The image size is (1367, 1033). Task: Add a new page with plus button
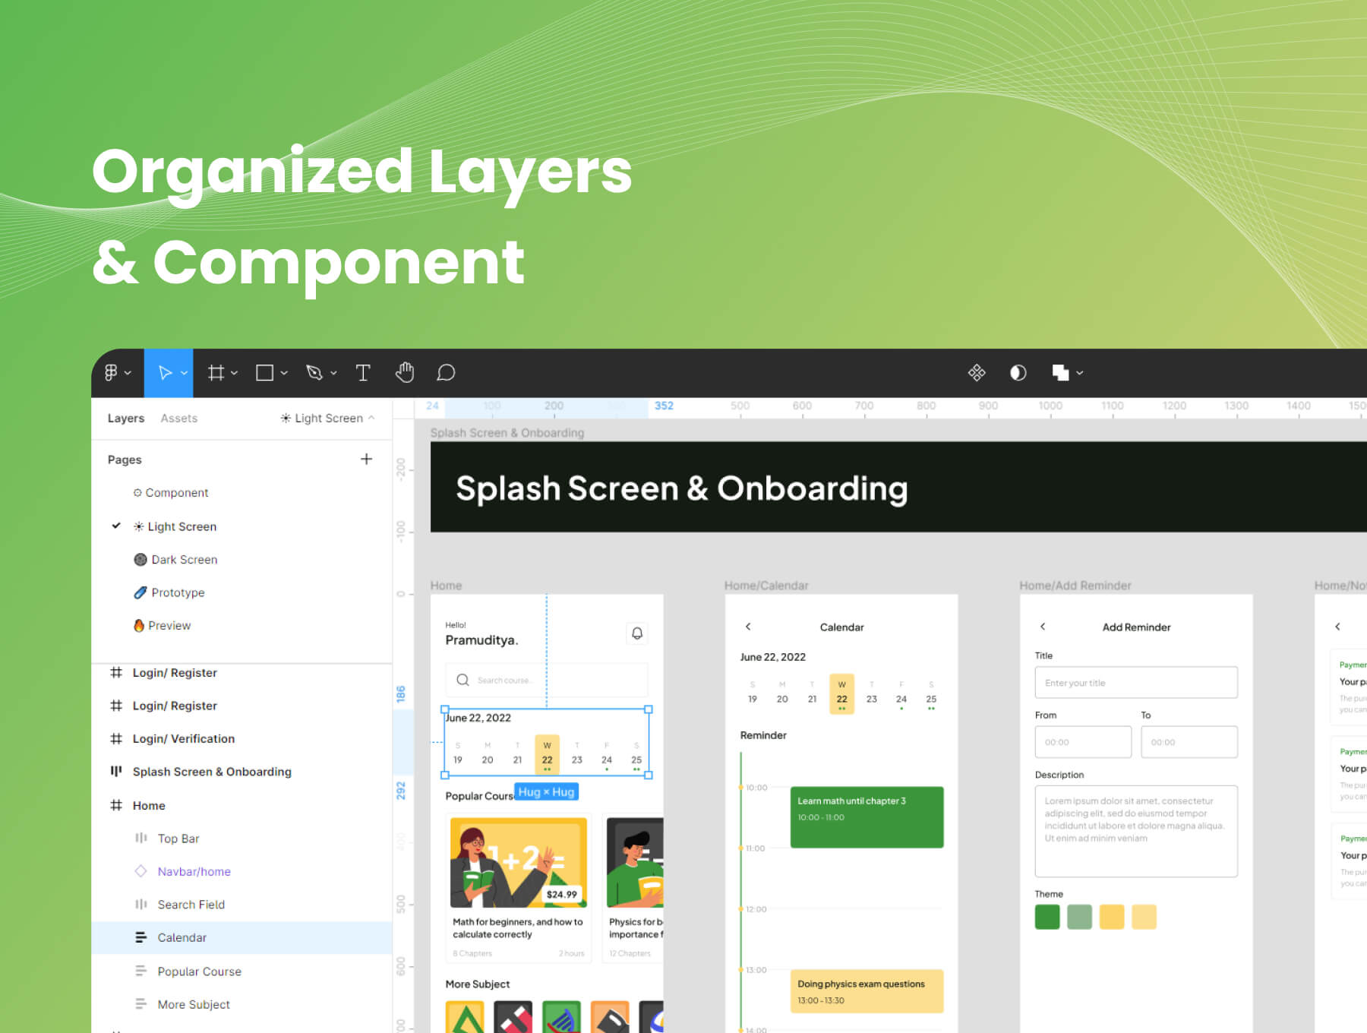pyautogui.click(x=366, y=460)
